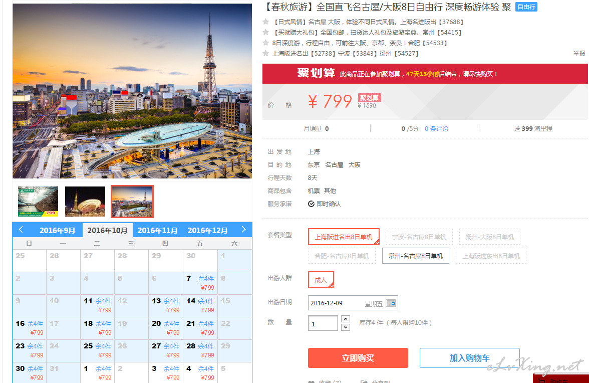Pick calendar date 27 priced ¥799
The height and width of the screenshot is (383, 589).
click(x=166, y=351)
